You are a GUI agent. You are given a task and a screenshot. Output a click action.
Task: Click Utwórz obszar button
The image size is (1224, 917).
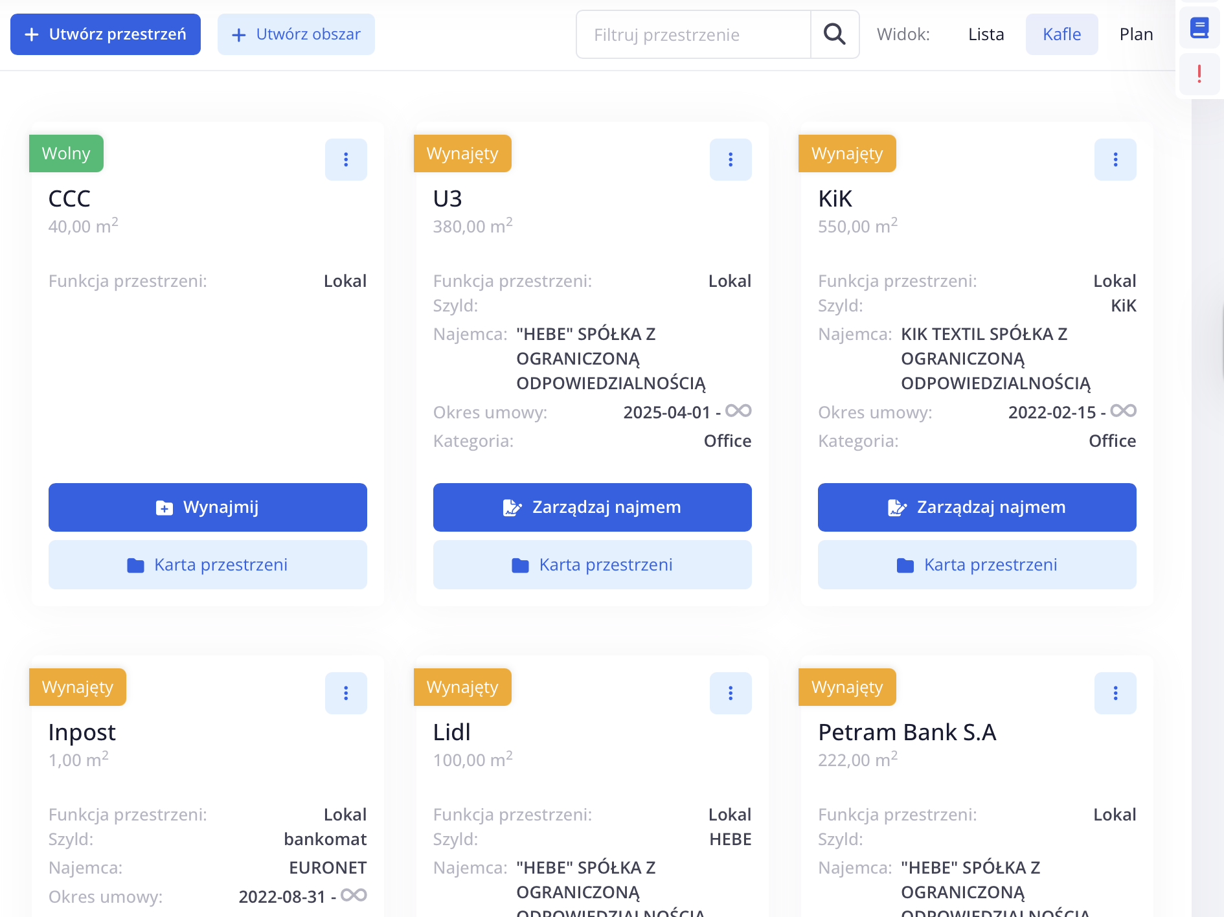click(296, 34)
